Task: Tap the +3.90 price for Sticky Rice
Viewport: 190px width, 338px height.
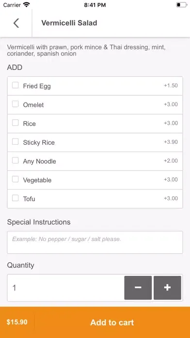Action: click(171, 142)
